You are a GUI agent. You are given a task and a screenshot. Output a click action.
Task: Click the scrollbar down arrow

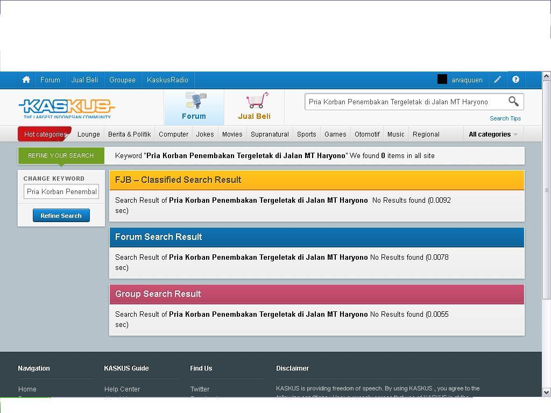(547, 392)
